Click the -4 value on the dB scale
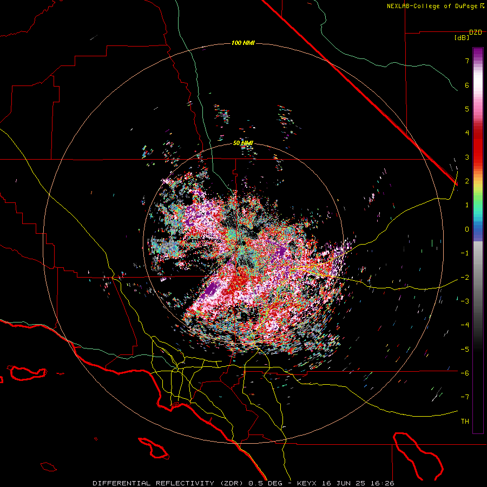Image resolution: width=487 pixels, height=487 pixels. point(465,325)
